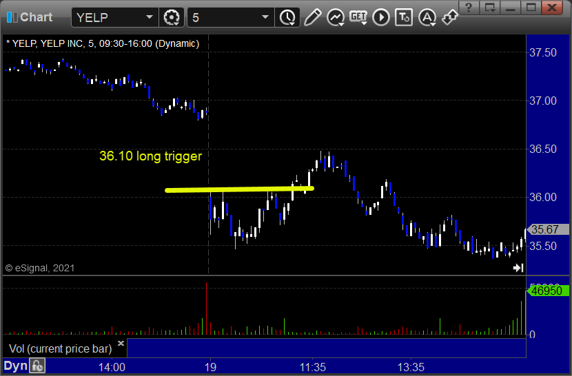Open the window pop-out menu icon
This screenshot has height=376, width=572.
[489, 8]
